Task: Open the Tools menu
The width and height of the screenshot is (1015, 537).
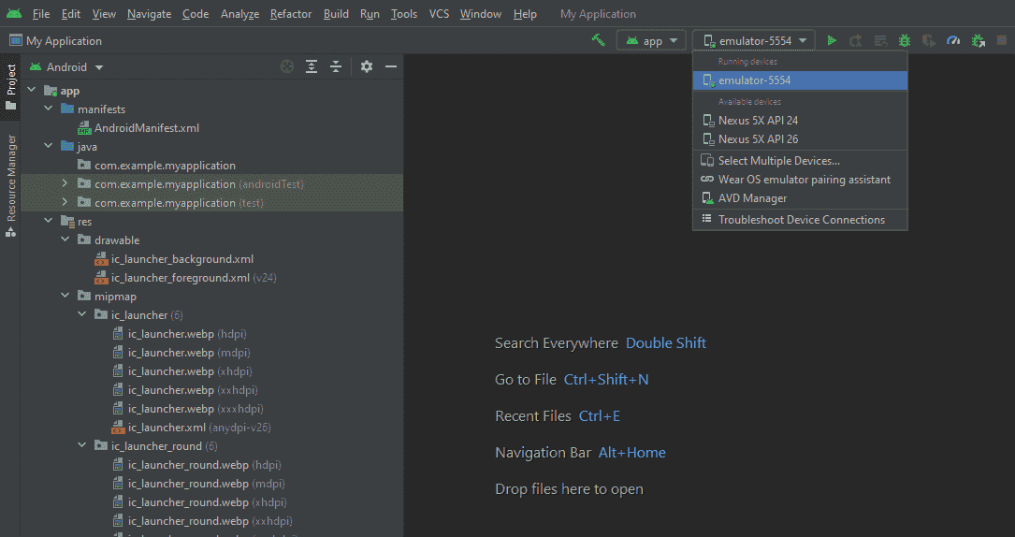Action: (x=404, y=14)
